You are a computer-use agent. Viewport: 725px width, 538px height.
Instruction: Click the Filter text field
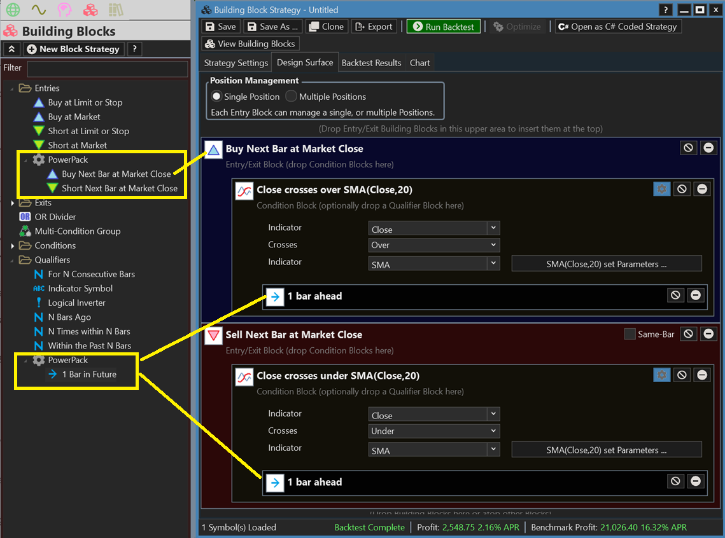coord(107,68)
